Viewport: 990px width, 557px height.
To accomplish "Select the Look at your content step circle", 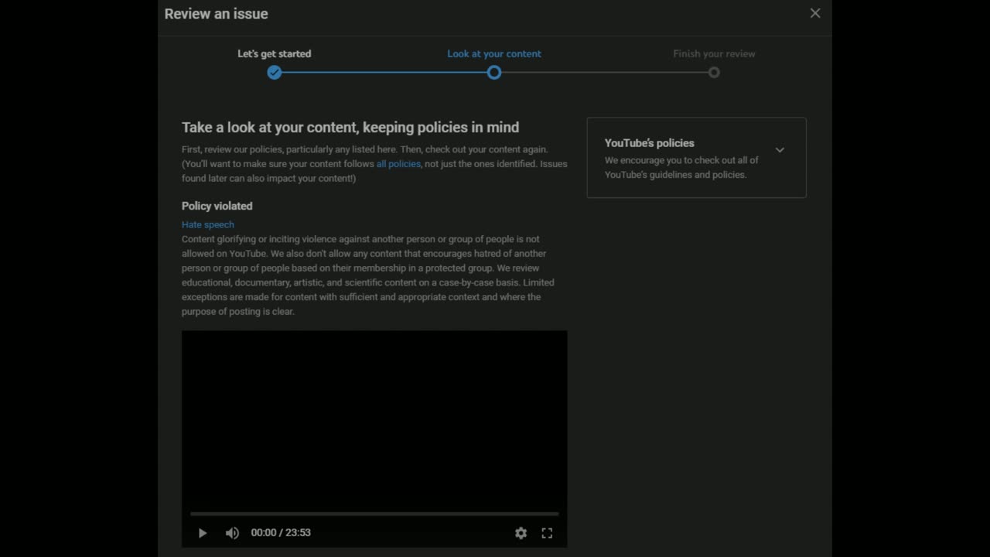I will tap(494, 73).
